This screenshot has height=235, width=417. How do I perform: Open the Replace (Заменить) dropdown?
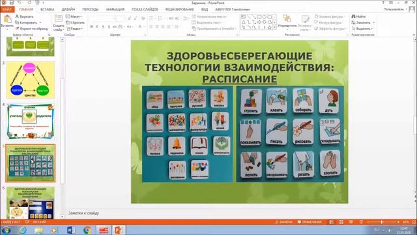363,23
